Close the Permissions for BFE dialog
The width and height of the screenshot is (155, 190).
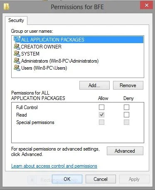[147, 5]
